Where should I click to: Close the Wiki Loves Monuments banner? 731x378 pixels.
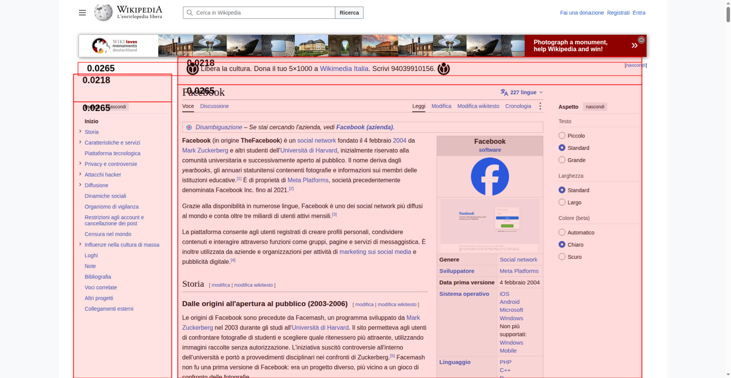(641, 40)
